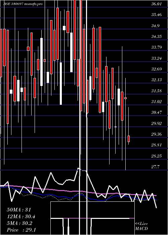This screenshot has height=235, width=168.
Task: Click the 29.92 price level label
Action: pos(157,123)
